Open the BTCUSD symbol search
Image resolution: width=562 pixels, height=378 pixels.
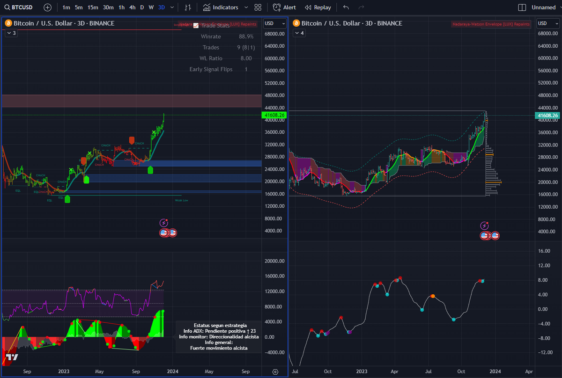pyautogui.click(x=19, y=7)
